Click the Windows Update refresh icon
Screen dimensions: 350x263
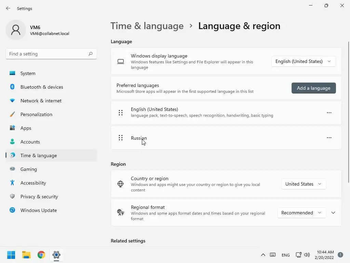(12, 210)
